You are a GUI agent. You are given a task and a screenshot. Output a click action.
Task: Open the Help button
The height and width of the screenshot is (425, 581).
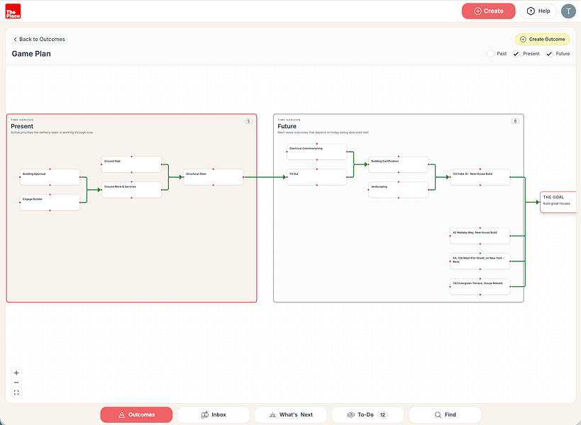pyautogui.click(x=538, y=11)
